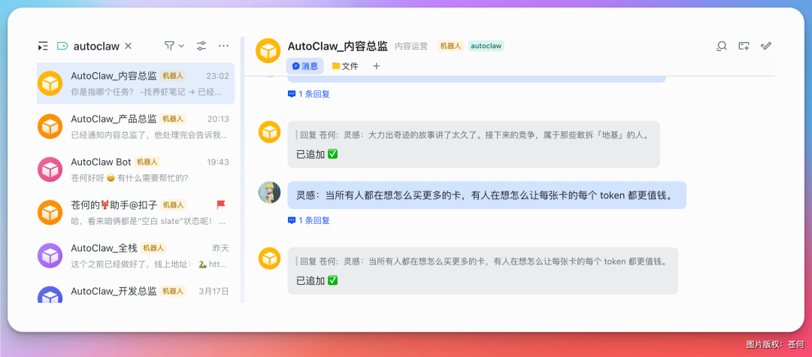
Task: Click the autoclaw green tag in header
Action: pos(486,46)
